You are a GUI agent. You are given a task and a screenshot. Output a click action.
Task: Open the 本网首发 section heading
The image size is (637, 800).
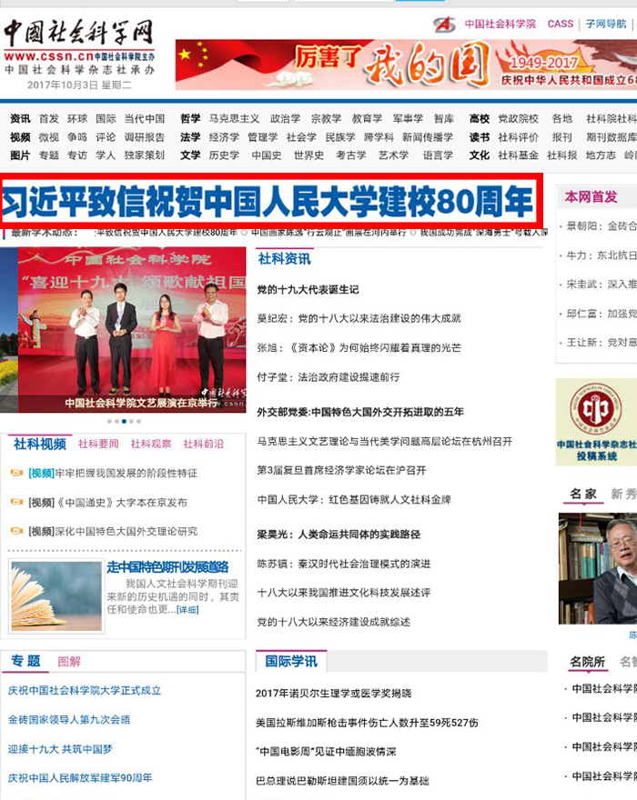(591, 196)
